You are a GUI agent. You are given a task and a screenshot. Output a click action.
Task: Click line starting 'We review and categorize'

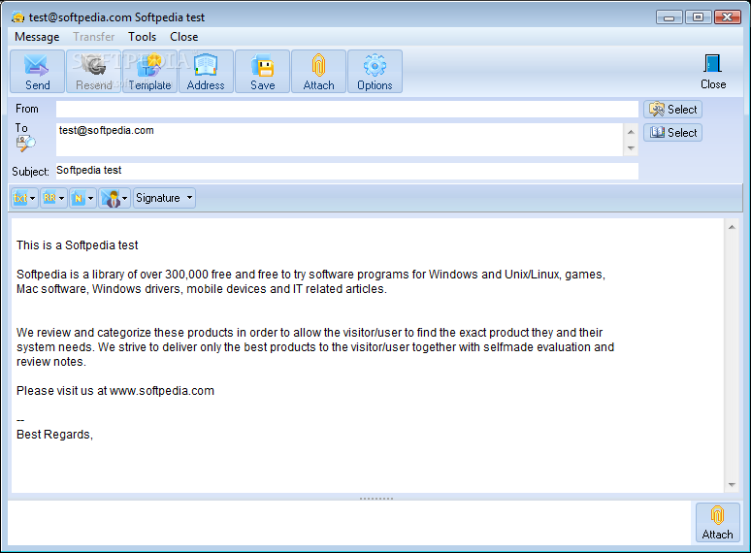click(x=310, y=332)
